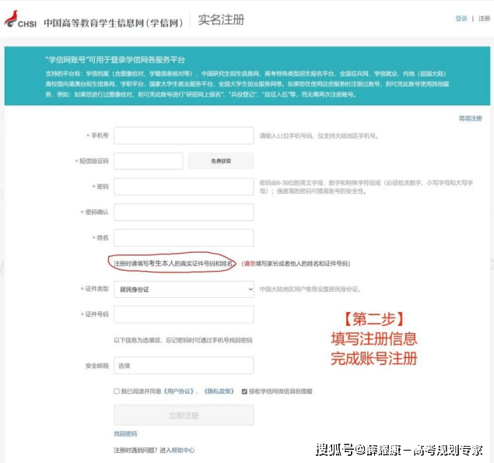494x463 pixels.
Task: Open the 证件类型 dropdown showing 居民身份证
Action: 184,289
